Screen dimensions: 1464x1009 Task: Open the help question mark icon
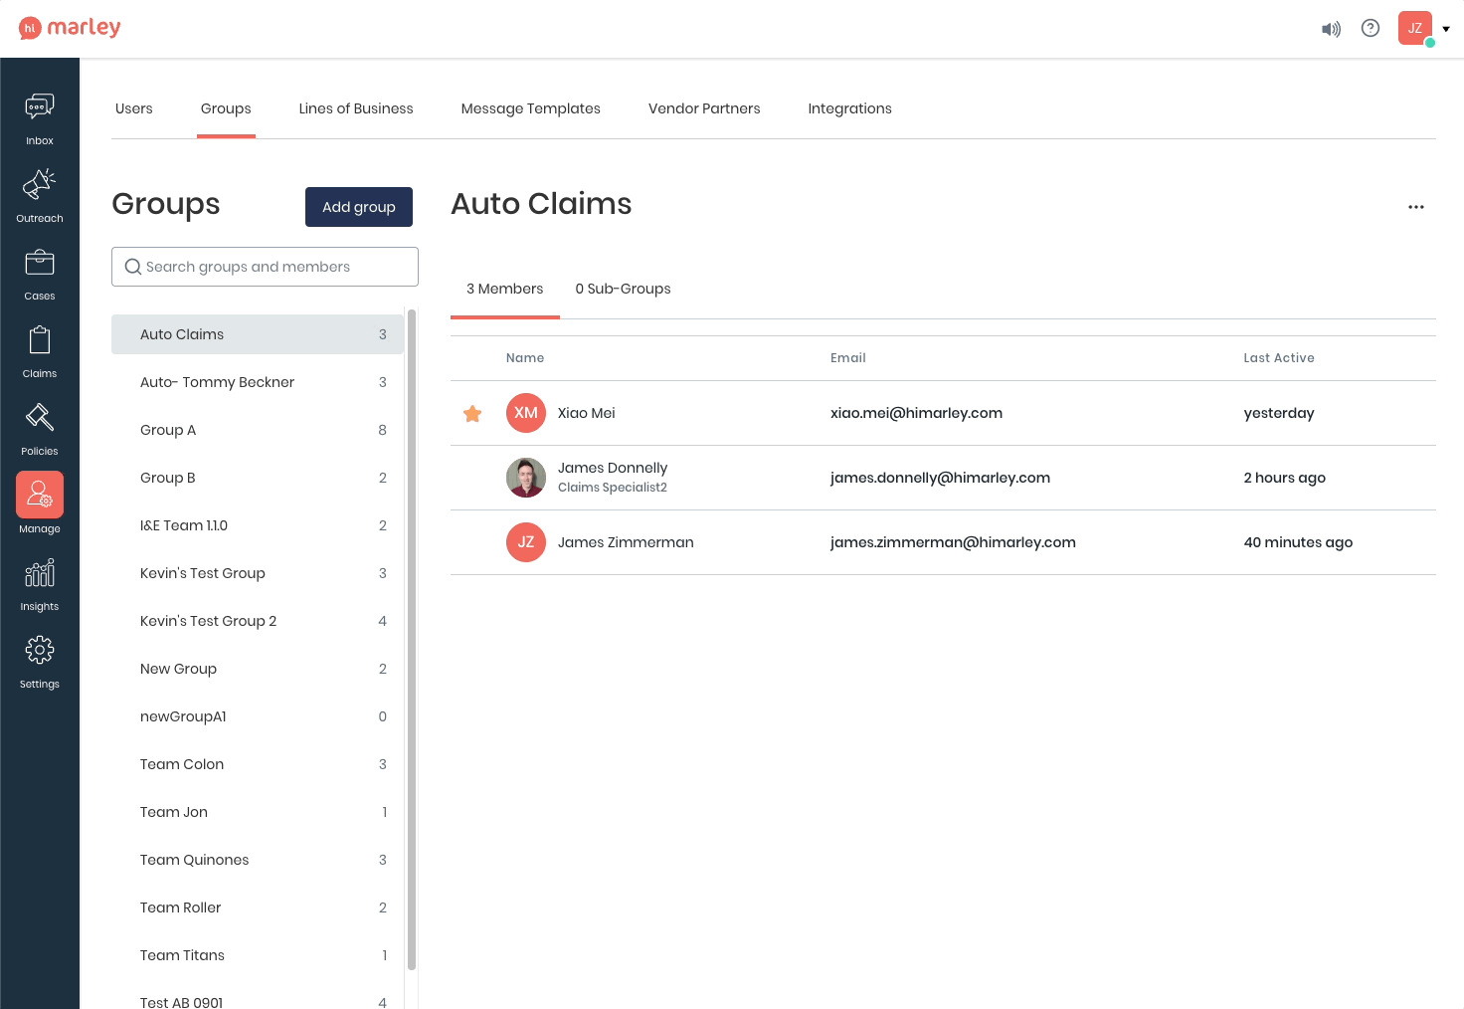click(1371, 28)
